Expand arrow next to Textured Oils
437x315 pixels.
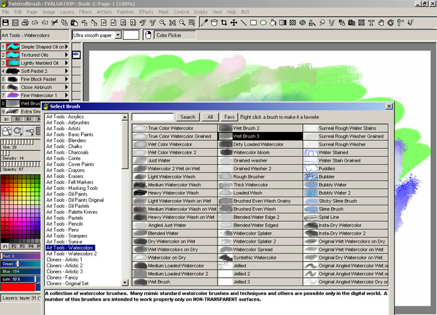66,55
